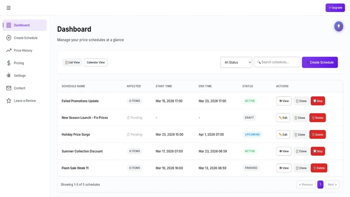
Task: Open the Pricing page
Action: point(25,63)
